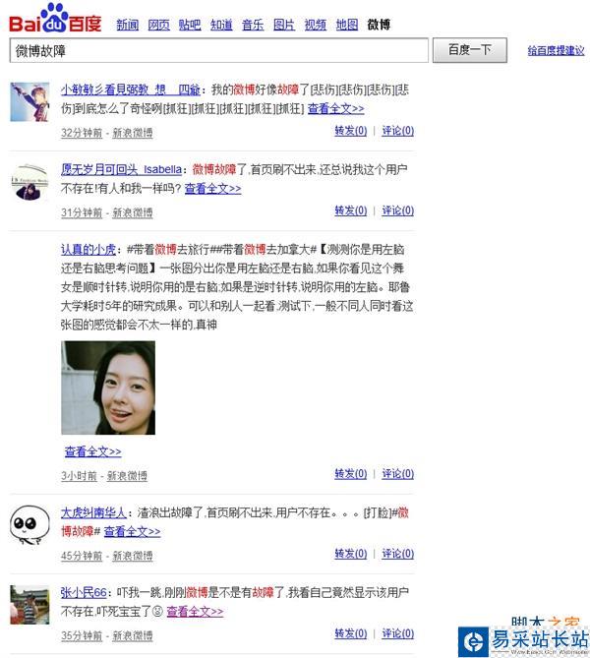Open the woman's photo in 认真的小虎's post
590x658 pixels.
point(108,388)
